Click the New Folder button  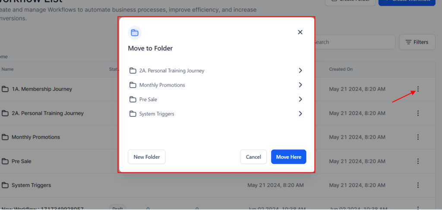[x=146, y=157]
